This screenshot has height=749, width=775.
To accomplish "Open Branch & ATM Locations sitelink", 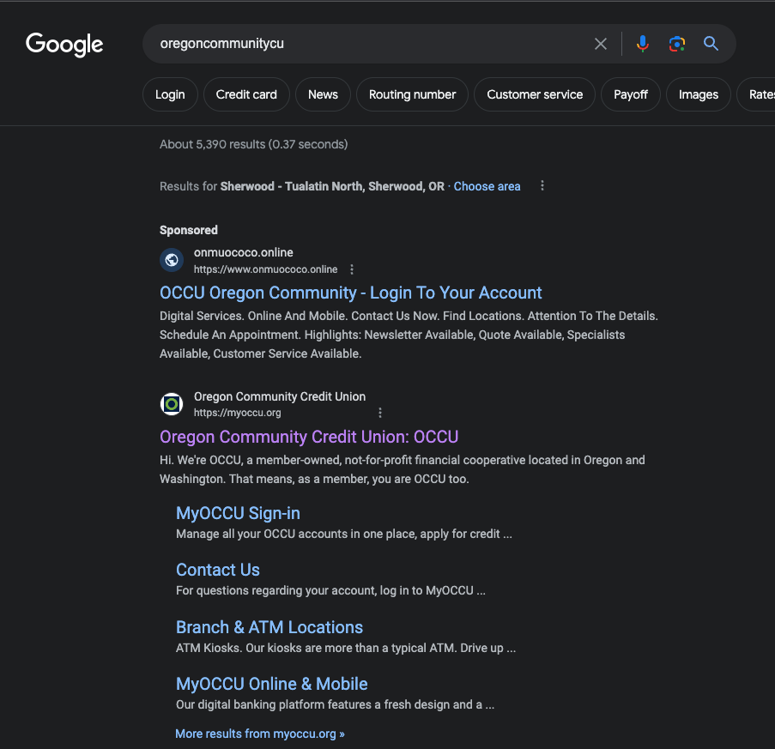I will tap(269, 627).
